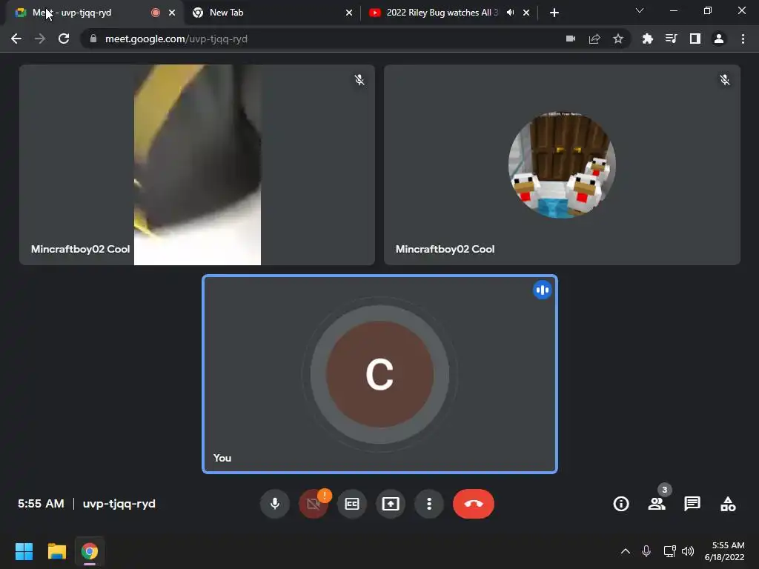Open the More options three-dot menu in Meet
The height and width of the screenshot is (569, 759).
click(429, 504)
